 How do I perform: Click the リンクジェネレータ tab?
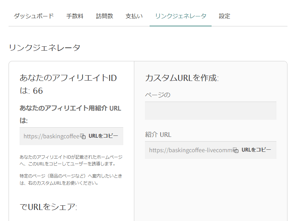181,16
